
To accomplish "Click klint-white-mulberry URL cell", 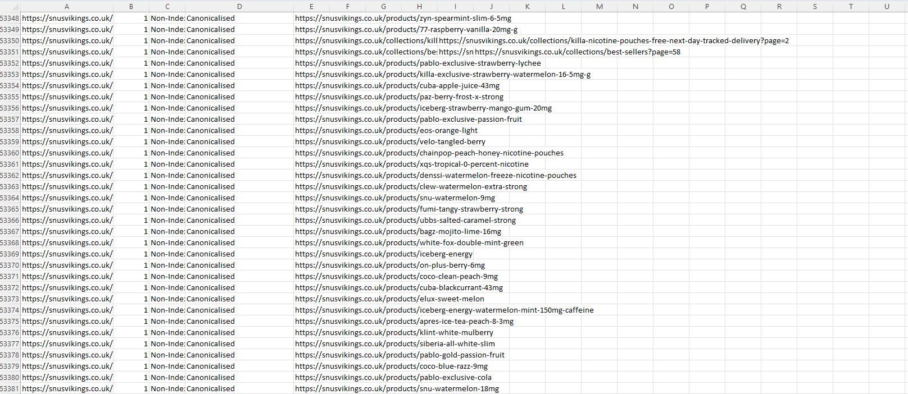I will coord(394,332).
